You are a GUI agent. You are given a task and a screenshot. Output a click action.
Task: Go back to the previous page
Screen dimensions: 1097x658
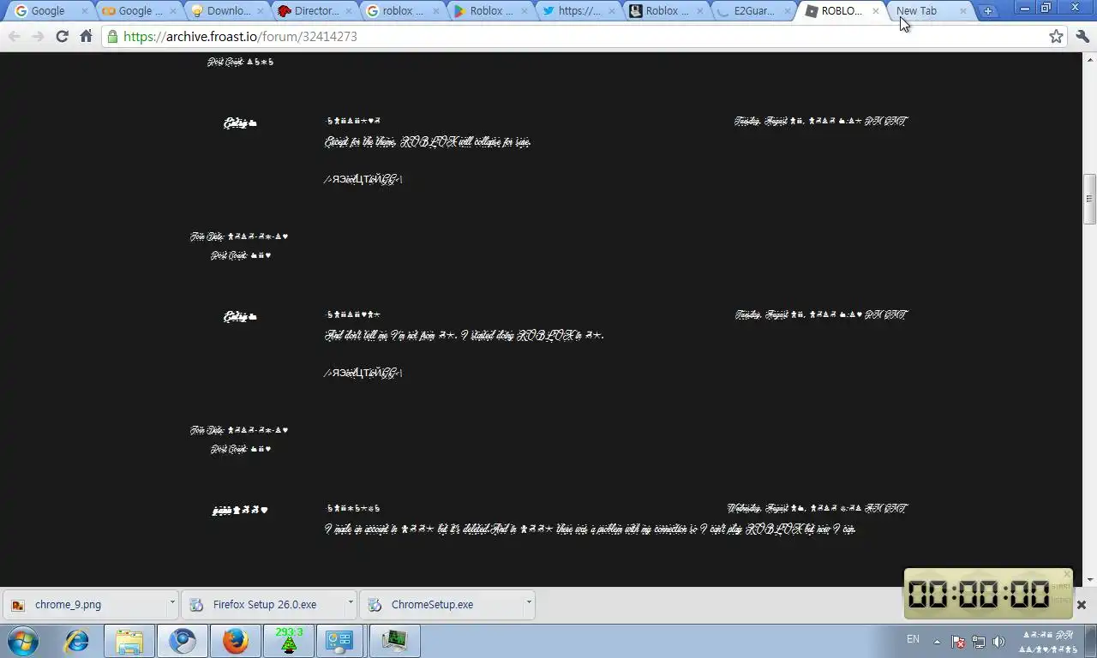click(x=15, y=37)
